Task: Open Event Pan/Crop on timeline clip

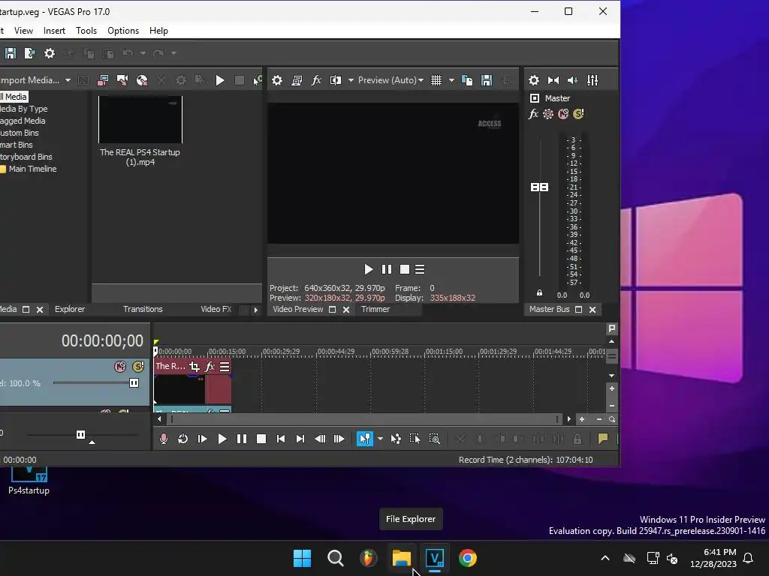Action: (x=195, y=366)
